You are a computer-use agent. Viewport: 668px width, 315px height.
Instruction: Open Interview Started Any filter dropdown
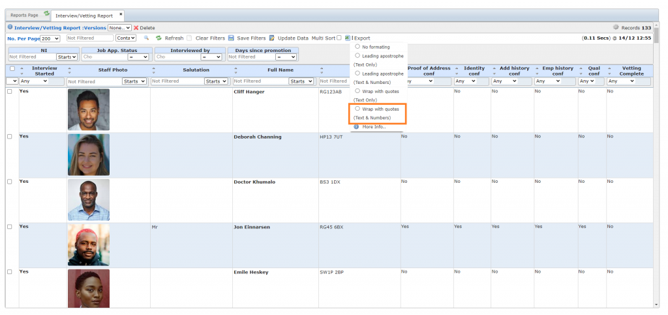tap(33, 81)
